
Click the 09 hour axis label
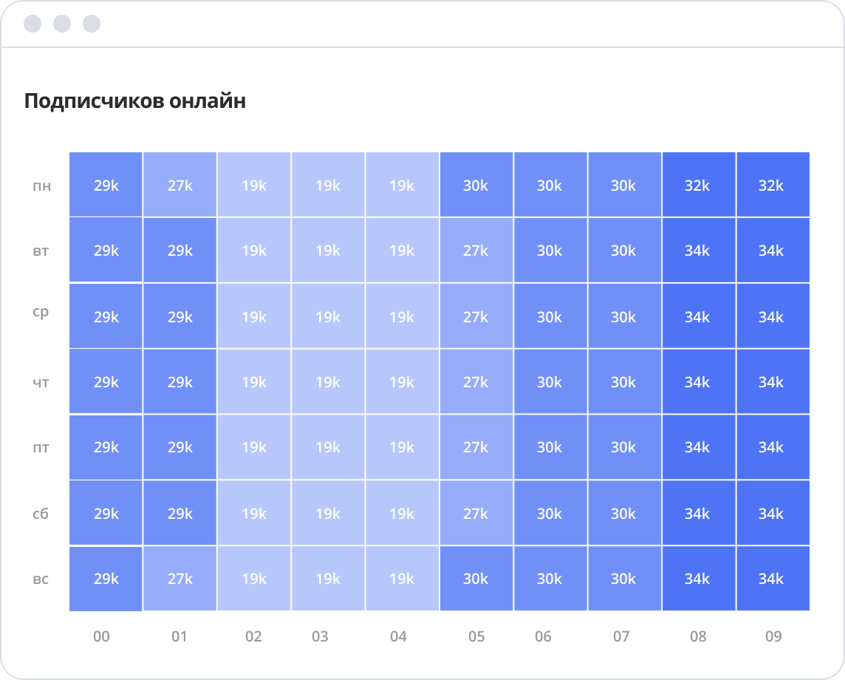[x=773, y=636]
